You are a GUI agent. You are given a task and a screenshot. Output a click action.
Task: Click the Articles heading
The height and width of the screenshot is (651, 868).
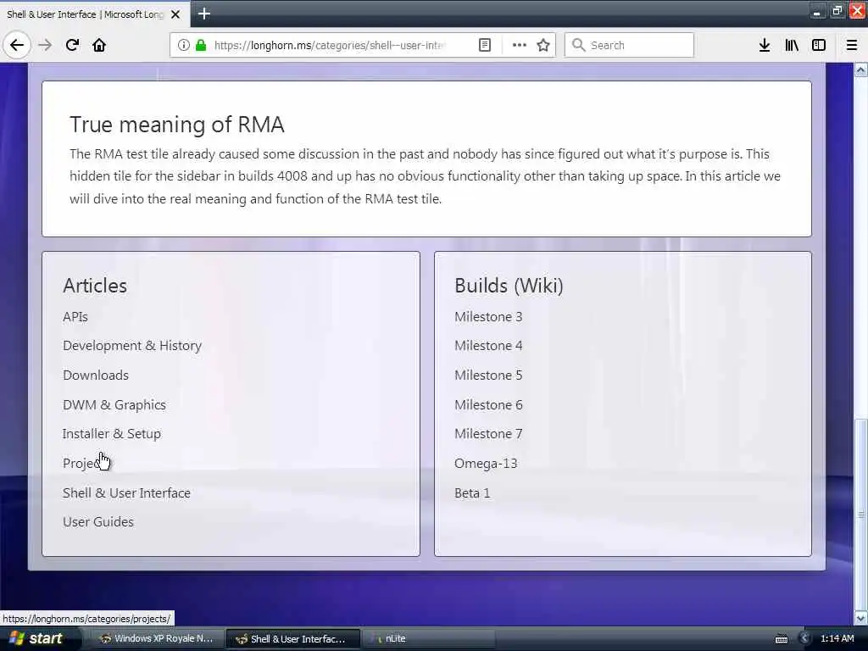click(x=95, y=286)
